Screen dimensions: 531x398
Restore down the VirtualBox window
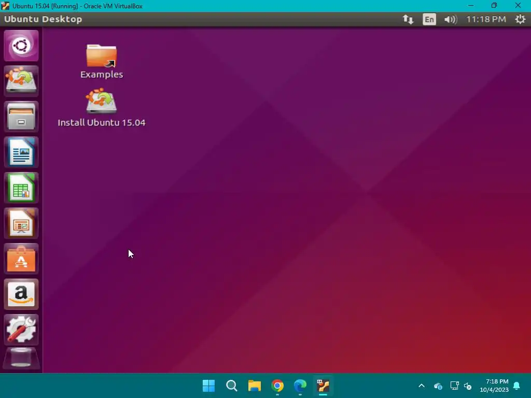494,6
